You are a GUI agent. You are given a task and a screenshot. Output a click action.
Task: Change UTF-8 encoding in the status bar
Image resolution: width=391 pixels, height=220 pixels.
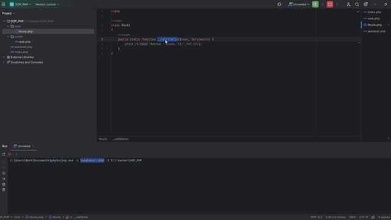(364, 218)
